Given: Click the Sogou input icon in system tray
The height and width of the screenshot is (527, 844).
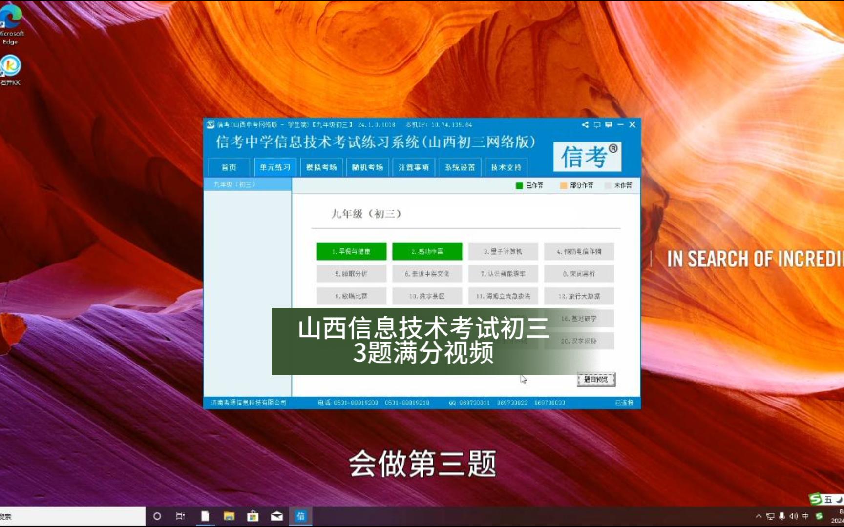Looking at the screenshot, I should (819, 516).
